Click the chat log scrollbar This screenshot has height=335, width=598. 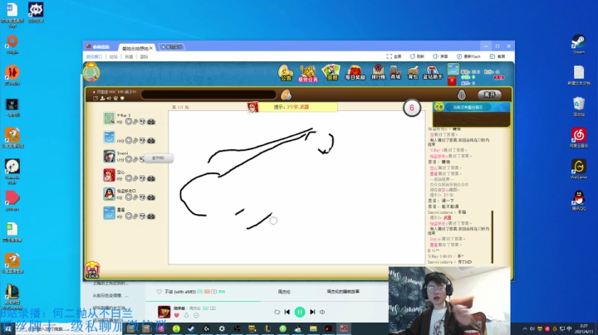coord(492,237)
